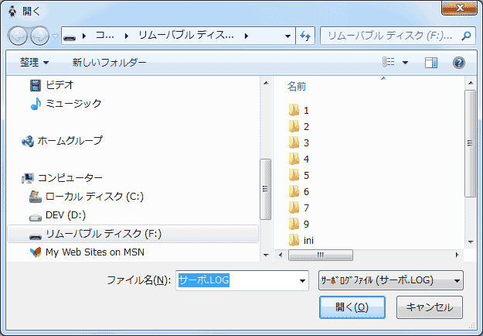
Task: Click the file list vertical scroll up arrow
Action: (471, 83)
